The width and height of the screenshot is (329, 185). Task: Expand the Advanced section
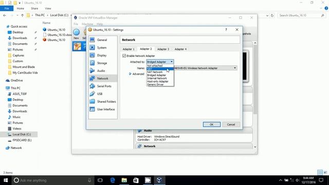click(x=136, y=74)
